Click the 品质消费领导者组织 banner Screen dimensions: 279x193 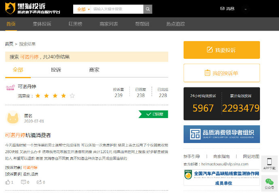pos(222,134)
